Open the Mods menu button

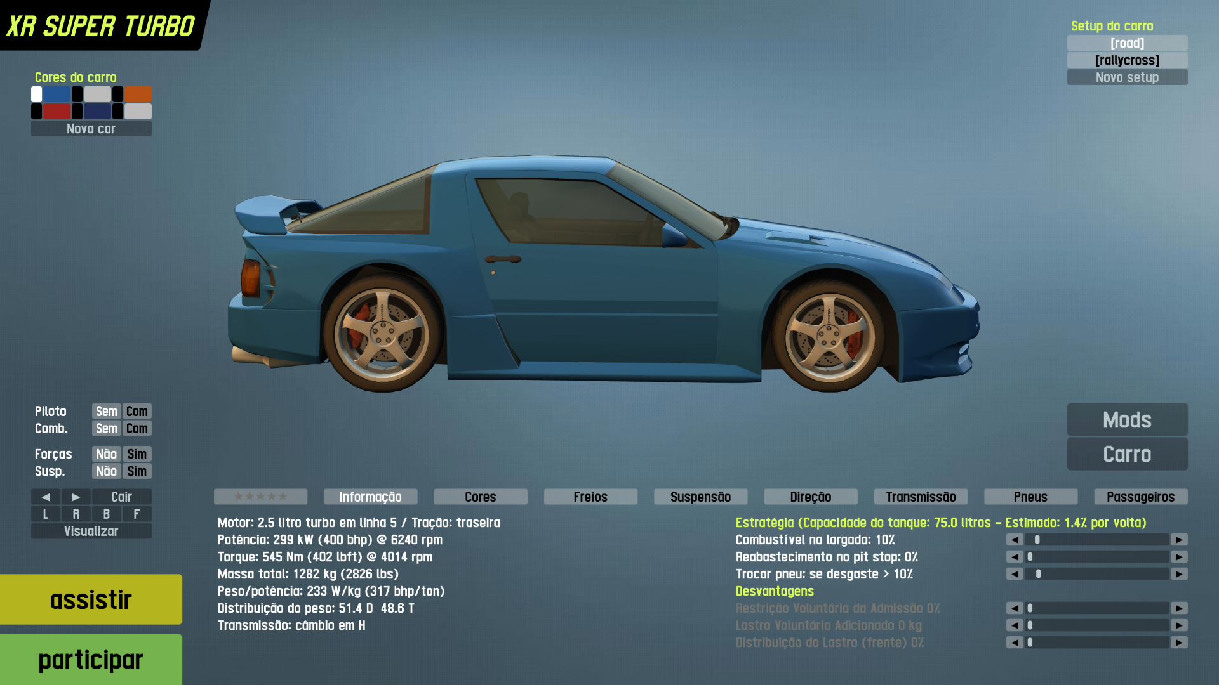(x=1127, y=420)
